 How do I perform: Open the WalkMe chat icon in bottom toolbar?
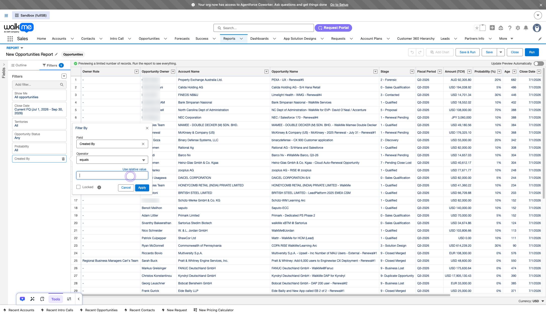point(22,299)
